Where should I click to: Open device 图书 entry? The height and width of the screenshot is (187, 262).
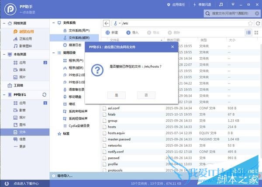(20, 125)
